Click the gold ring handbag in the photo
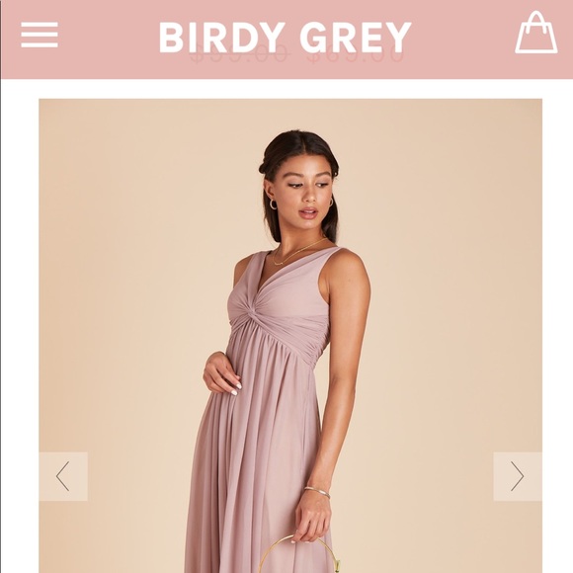 pyautogui.click(x=297, y=555)
